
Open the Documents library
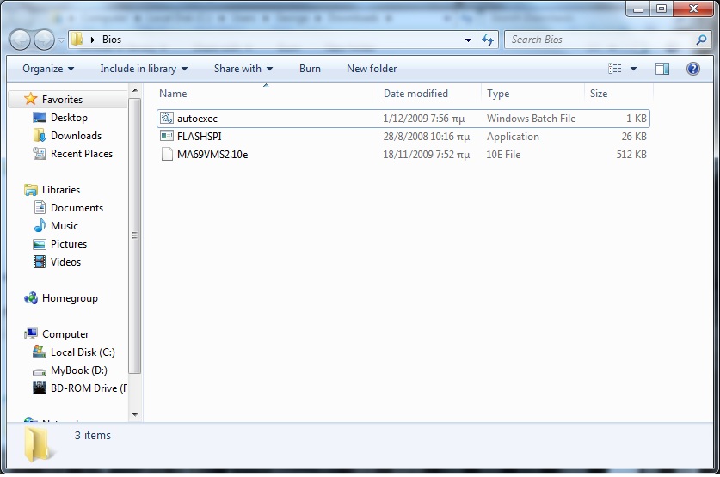pyautogui.click(x=77, y=208)
